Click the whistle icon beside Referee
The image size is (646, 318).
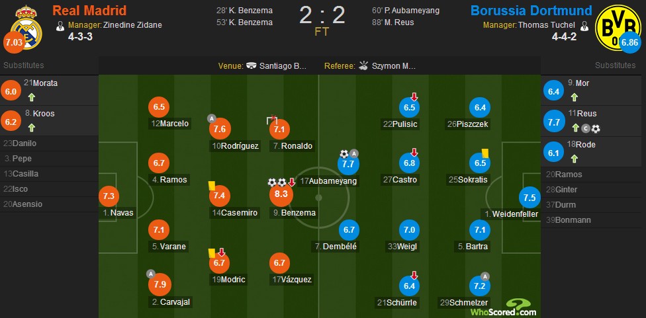363,66
